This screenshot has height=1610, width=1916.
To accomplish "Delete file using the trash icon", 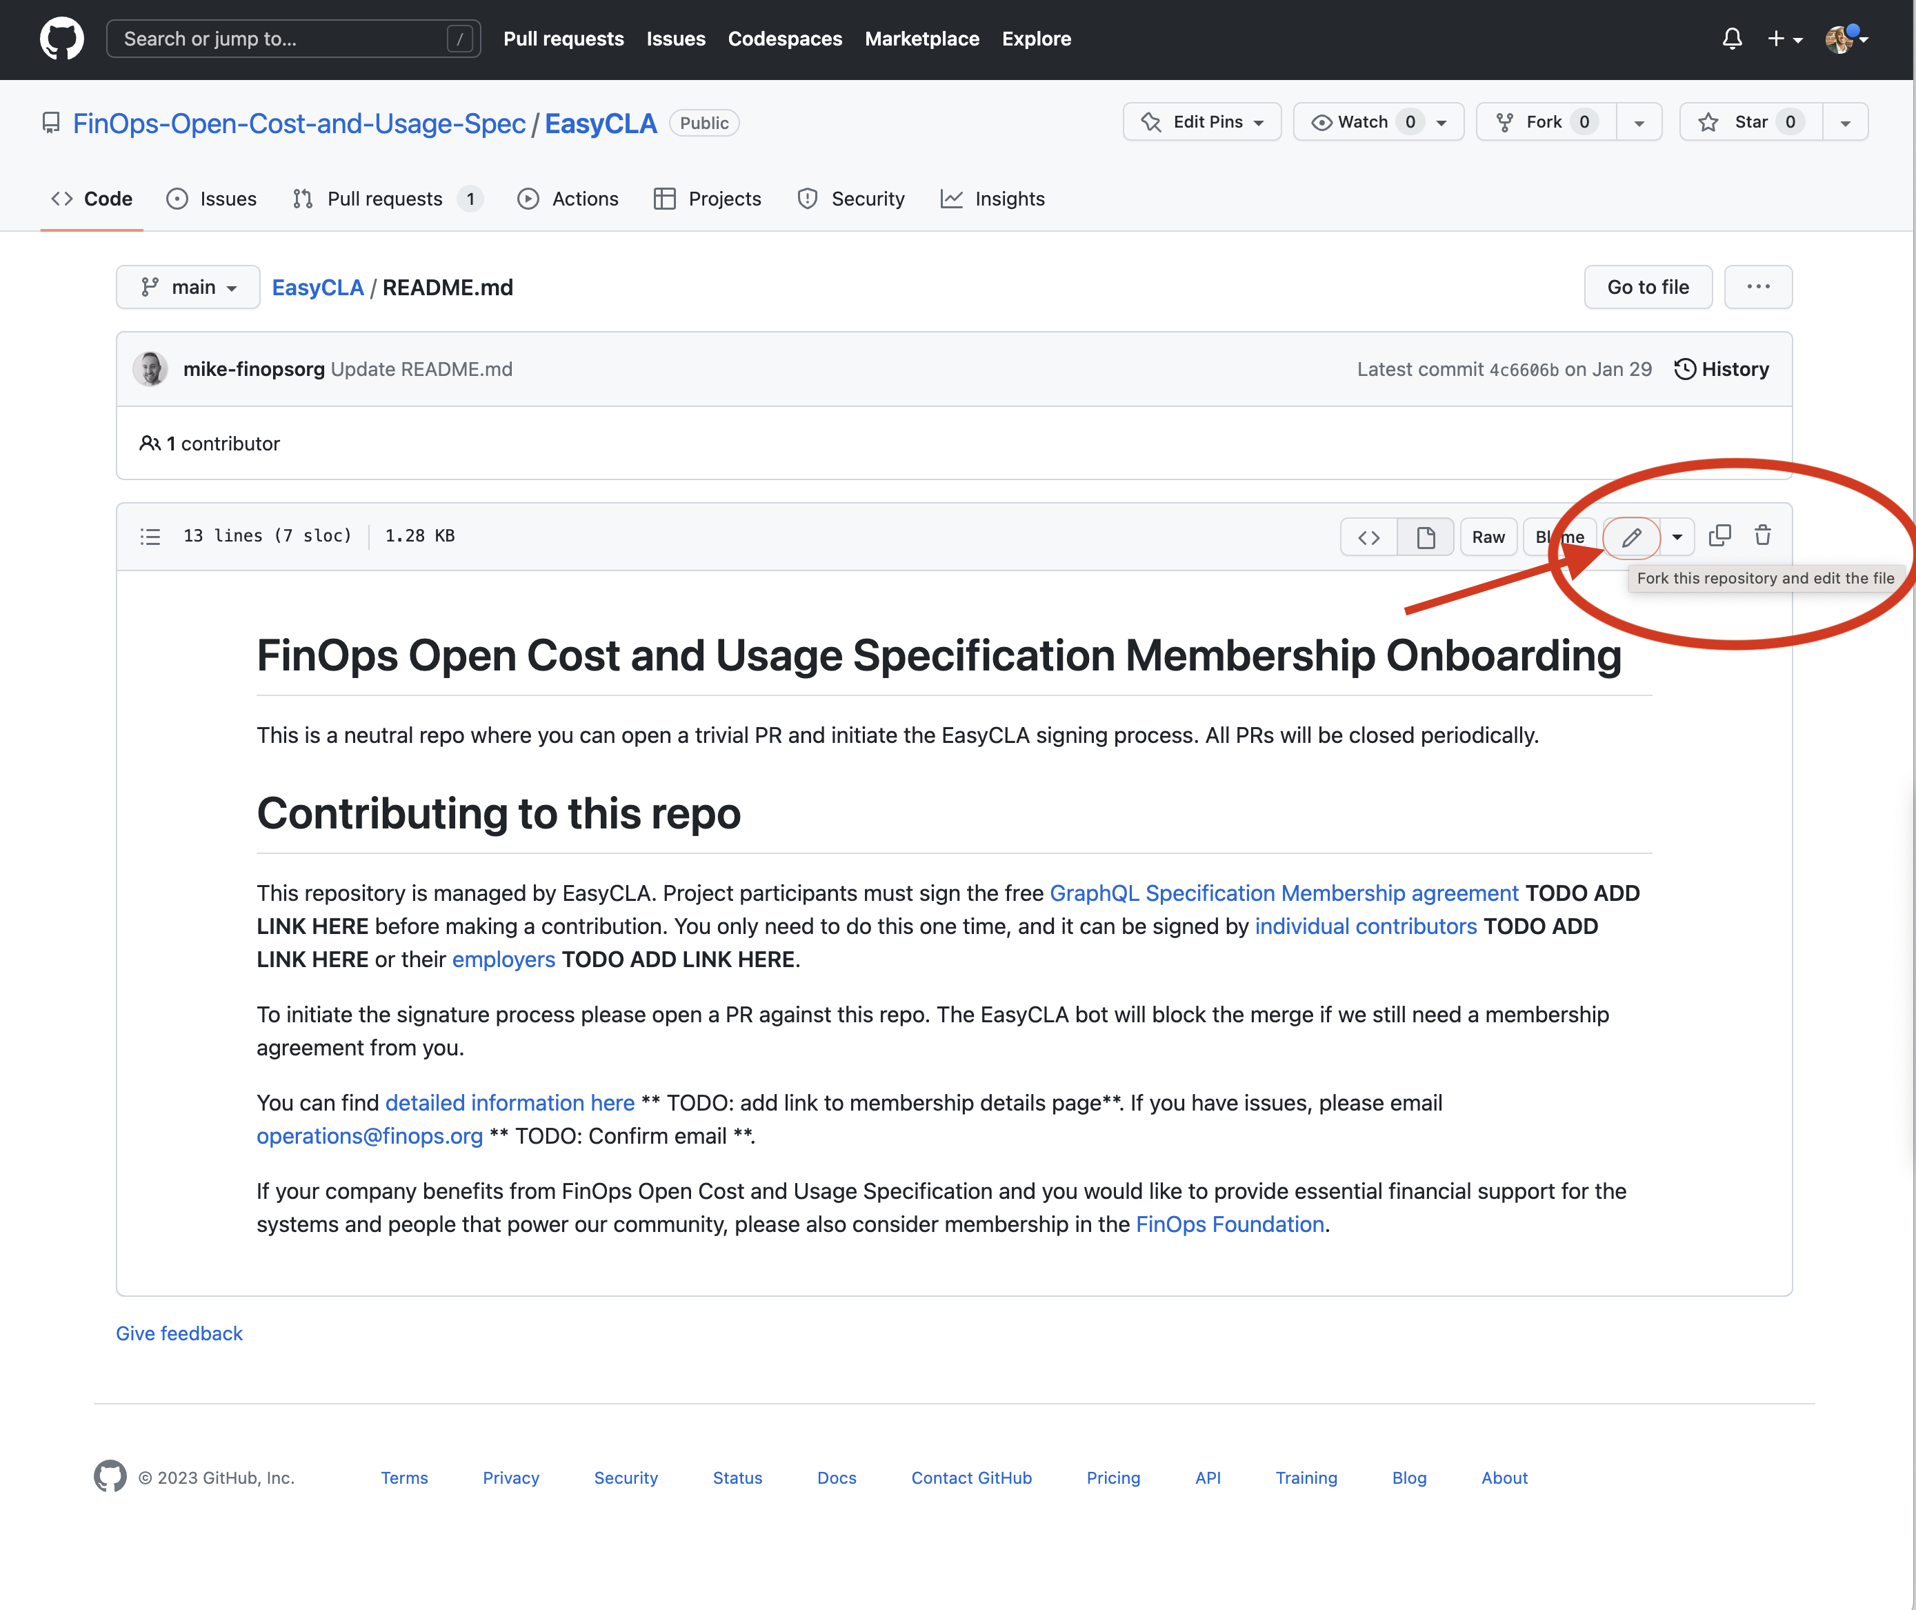I will click(1763, 536).
